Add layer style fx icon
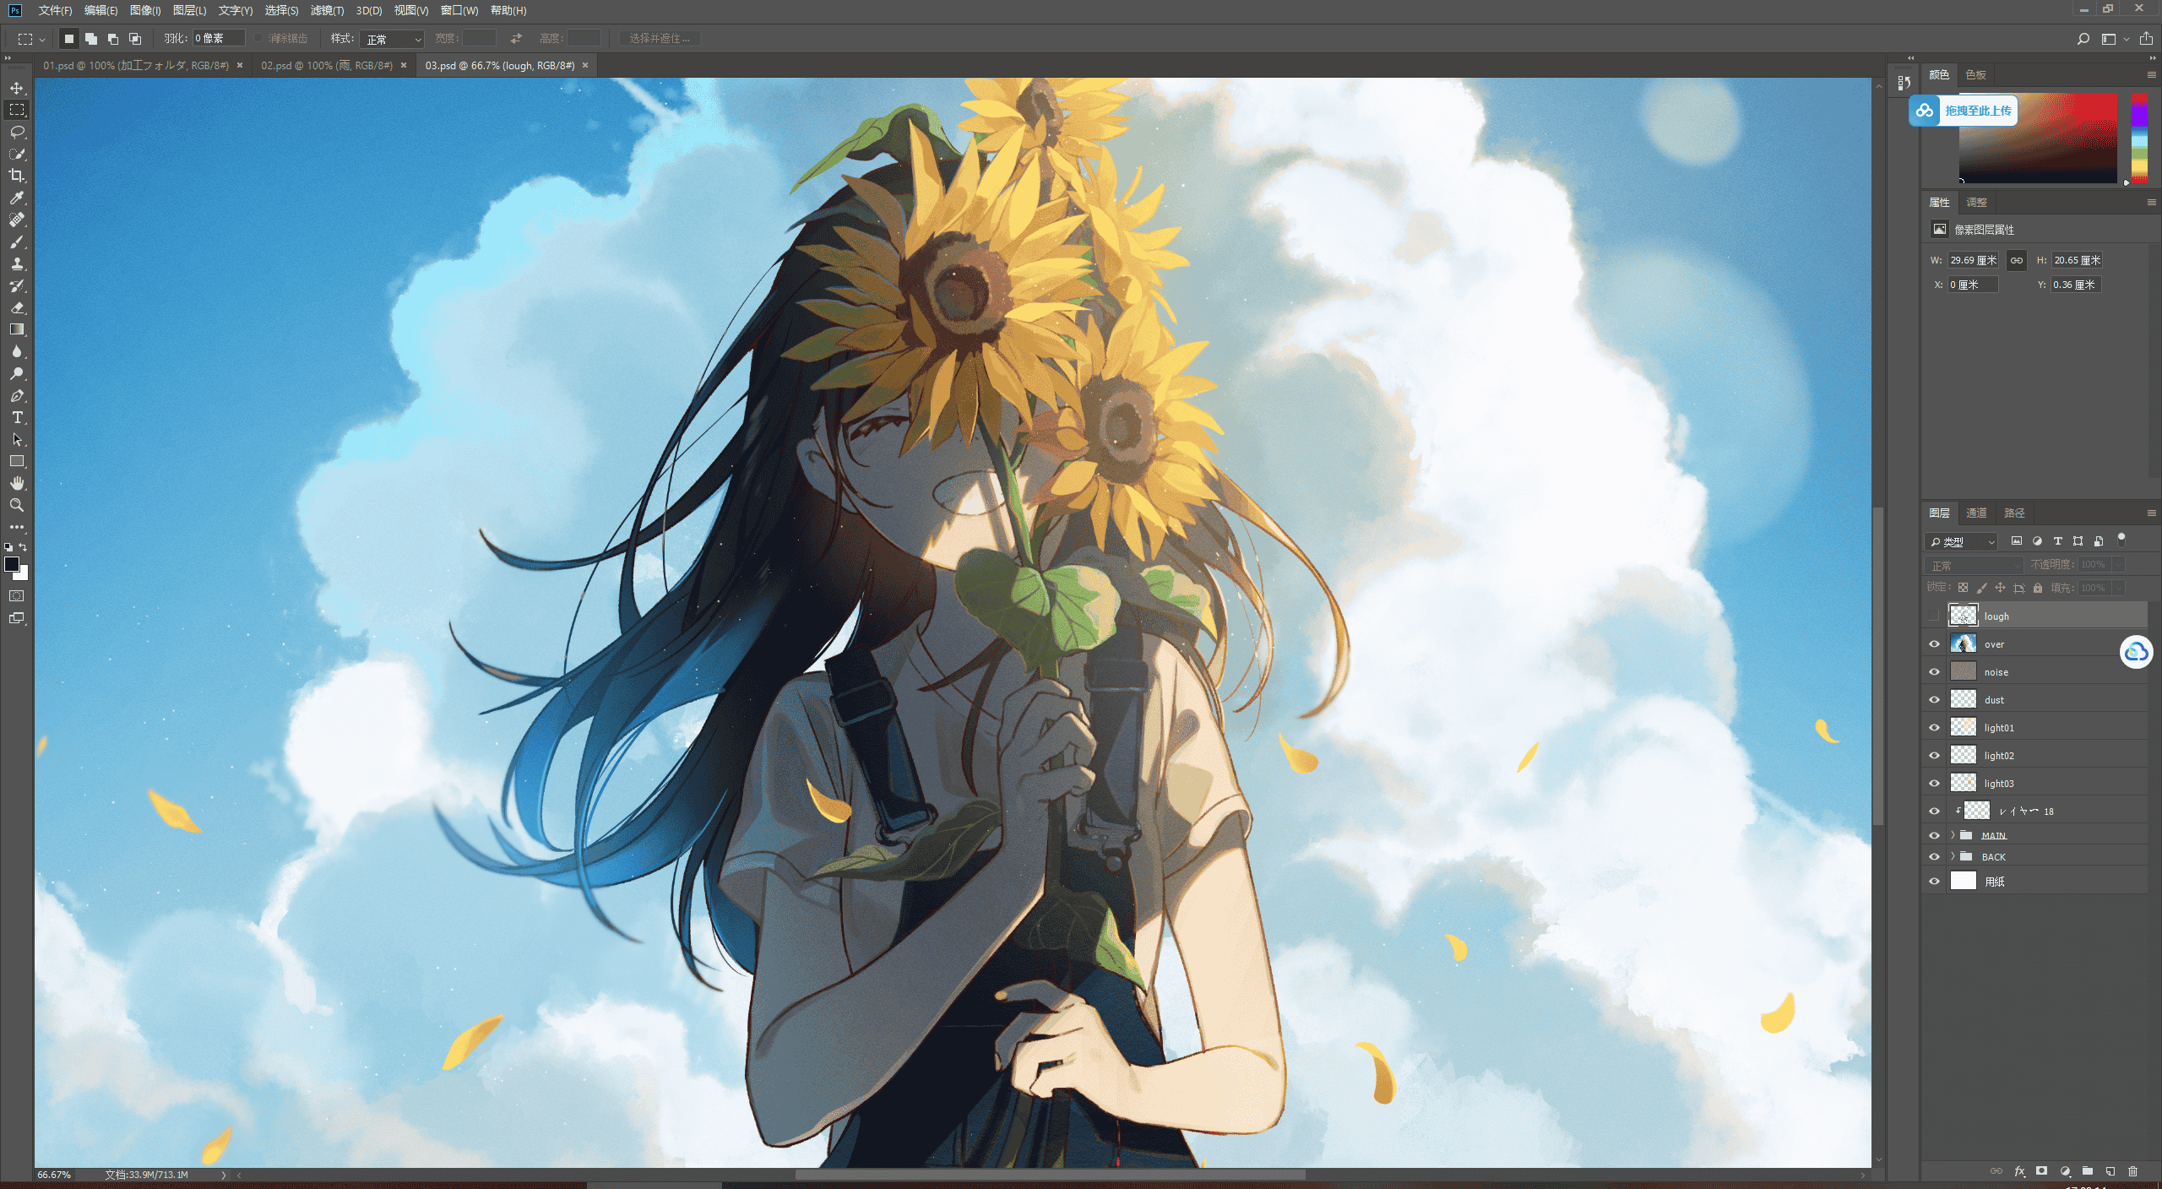Screen dimensions: 2162x1189 tap(2019, 1171)
